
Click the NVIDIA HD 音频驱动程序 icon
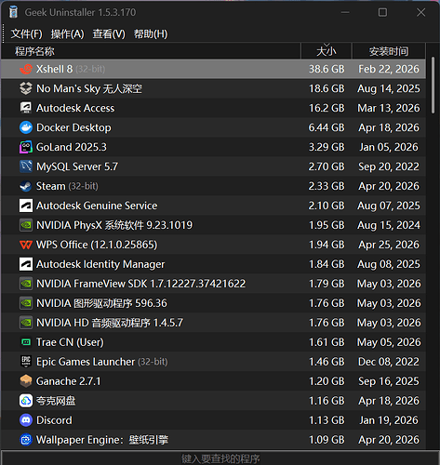point(26,323)
